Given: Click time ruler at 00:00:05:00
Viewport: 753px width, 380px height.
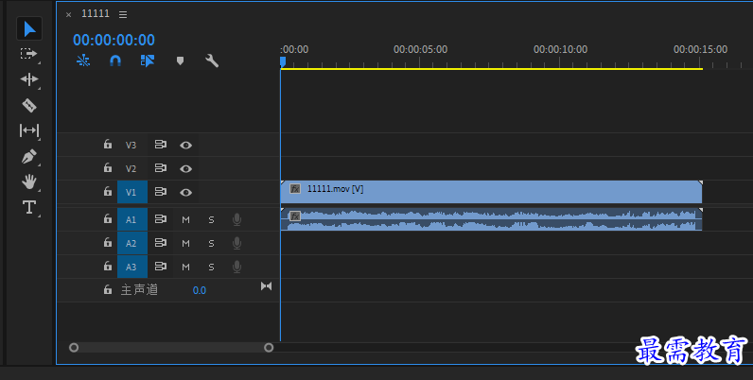Looking at the screenshot, I should coord(420,49).
